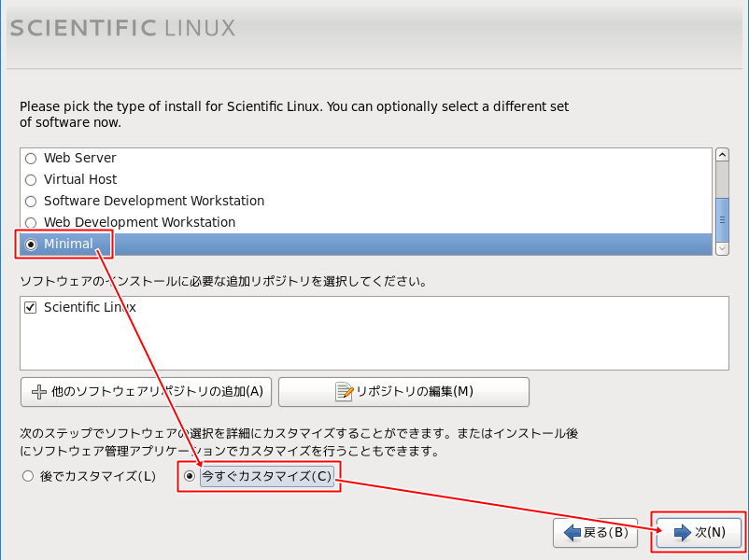Click the install list scroll up arrow
749x560 pixels.
(x=722, y=155)
